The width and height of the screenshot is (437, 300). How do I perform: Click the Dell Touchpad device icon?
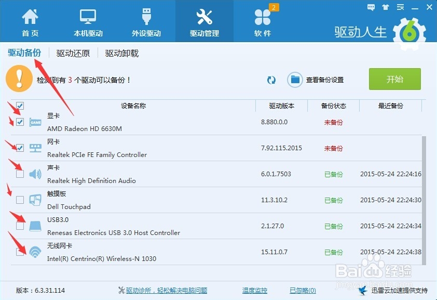click(35, 200)
